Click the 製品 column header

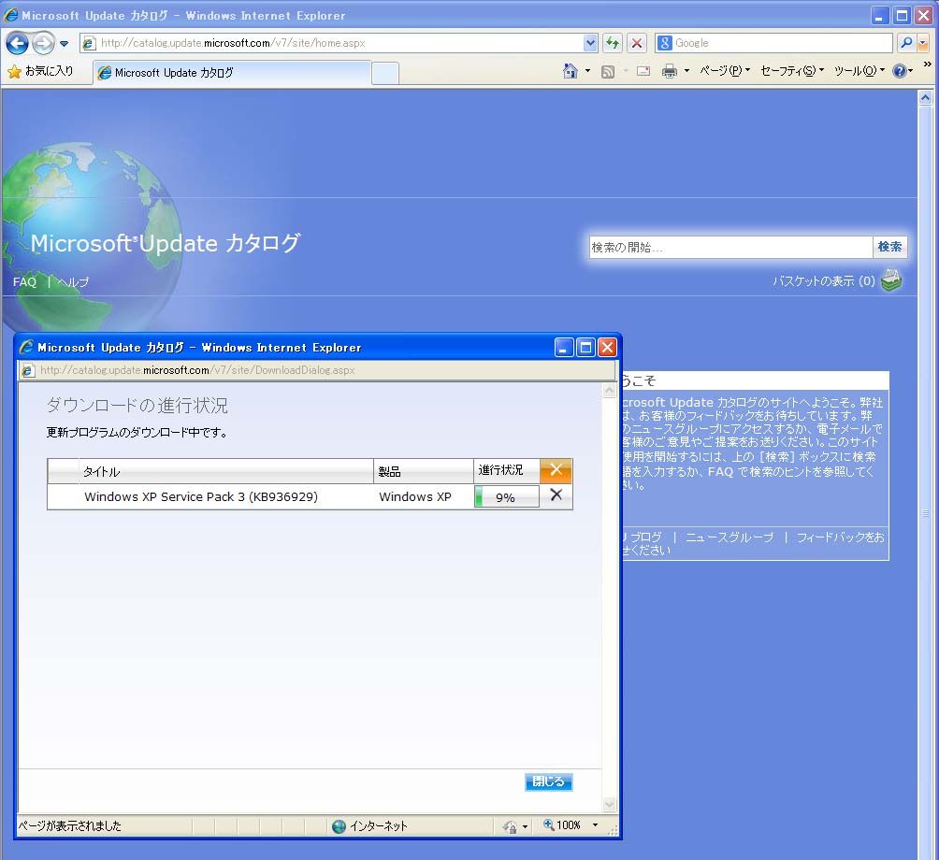point(424,471)
